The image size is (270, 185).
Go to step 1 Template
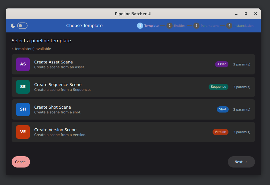[x=148, y=26]
